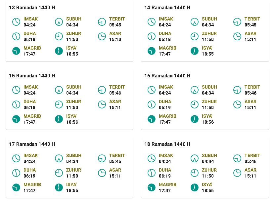
Task: Click the Duha clock icon on 15 Ramadan
Action: click(16, 104)
